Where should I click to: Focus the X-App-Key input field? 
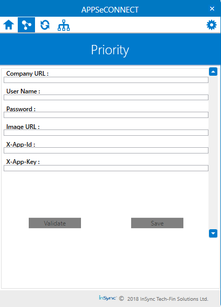pos(106,168)
